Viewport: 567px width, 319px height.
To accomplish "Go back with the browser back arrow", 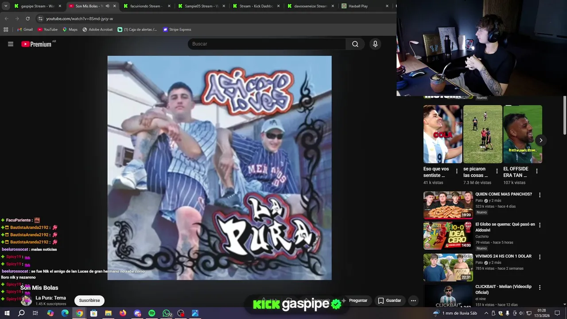I will point(6,19).
